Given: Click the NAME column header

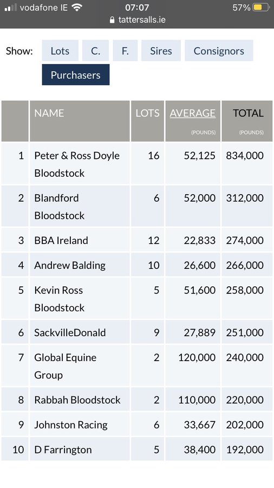Looking at the screenshot, I should pyautogui.click(x=49, y=113).
